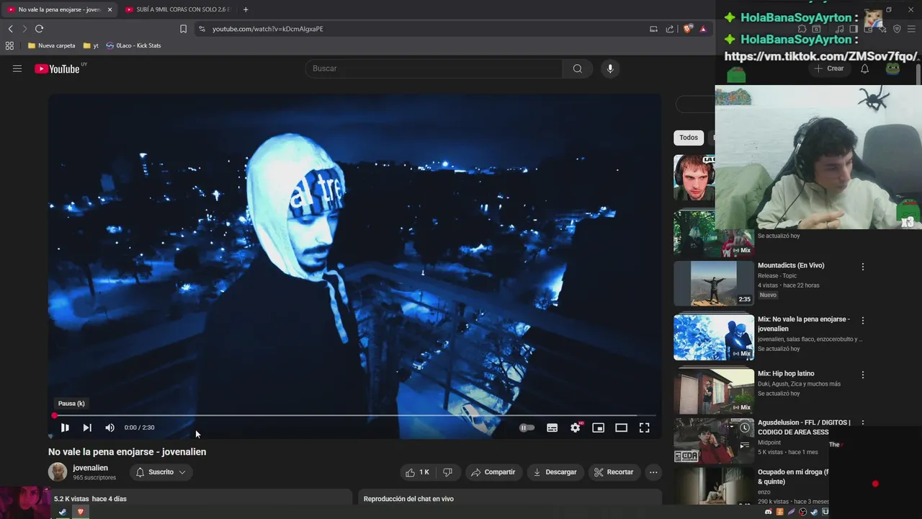Open Brave Rewards triangle icon
The width and height of the screenshot is (922, 519).
(703, 29)
